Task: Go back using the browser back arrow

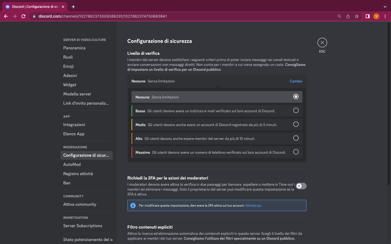Action: coord(6,16)
